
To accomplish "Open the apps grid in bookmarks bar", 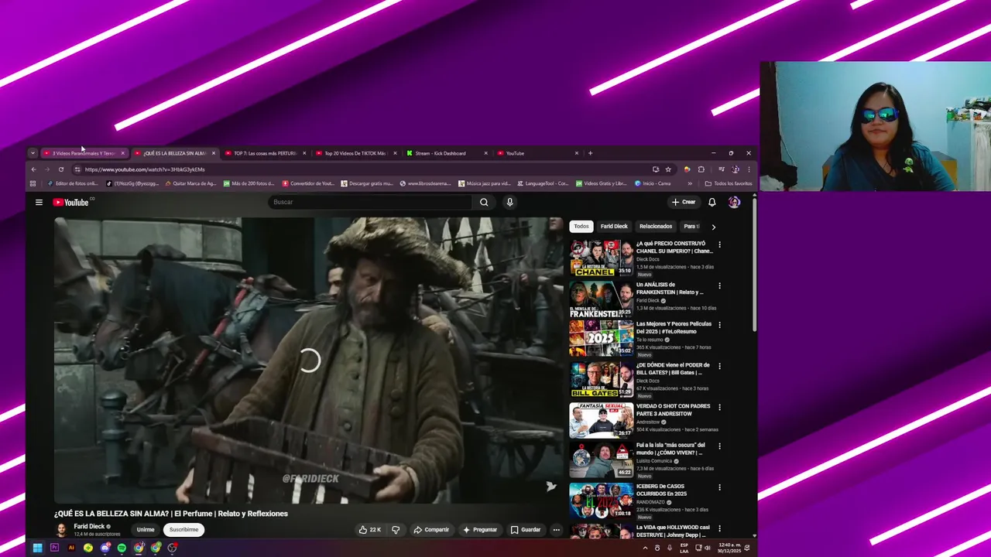I will pyautogui.click(x=33, y=183).
